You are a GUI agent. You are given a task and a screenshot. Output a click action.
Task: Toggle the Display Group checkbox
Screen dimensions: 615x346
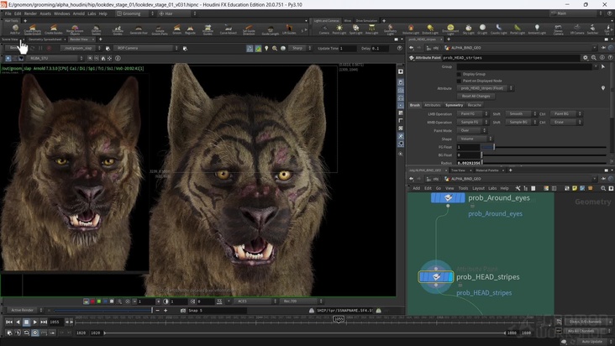pos(459,74)
